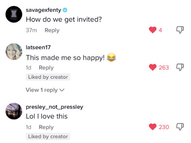
Task: Thumbs-down the presley_not_pressley comment
Action: coord(180,127)
